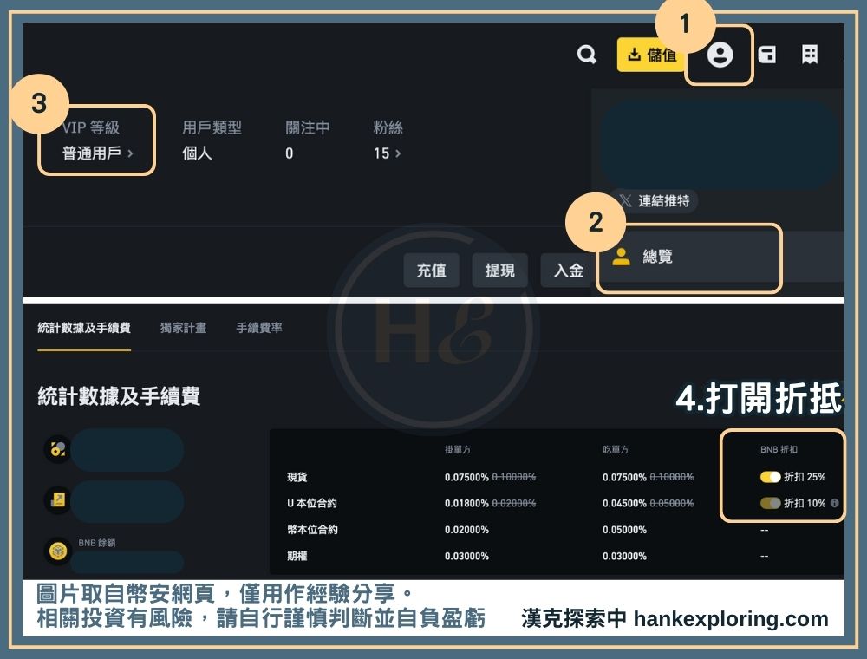Viewport: 867px width, 659px height.
Task: Switch to the 獨家計畫 tab
Action: (x=184, y=328)
